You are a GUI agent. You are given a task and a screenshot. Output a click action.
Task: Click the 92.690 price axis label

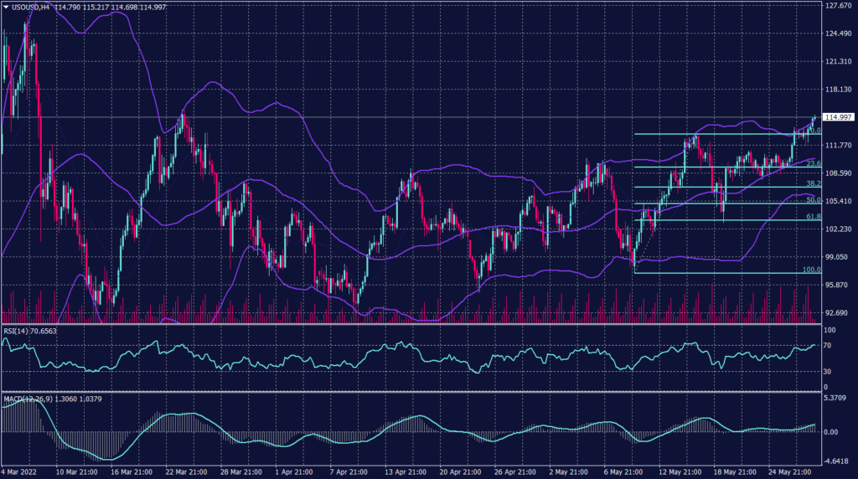click(838, 312)
